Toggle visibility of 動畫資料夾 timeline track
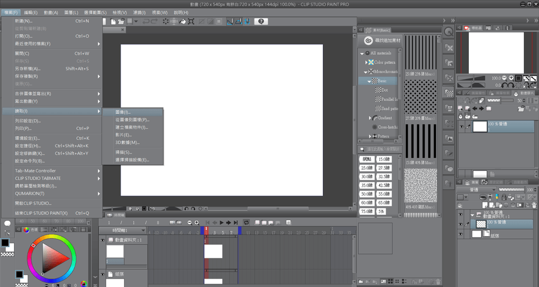Screen dimensions: 539x287 [x=102, y=240]
